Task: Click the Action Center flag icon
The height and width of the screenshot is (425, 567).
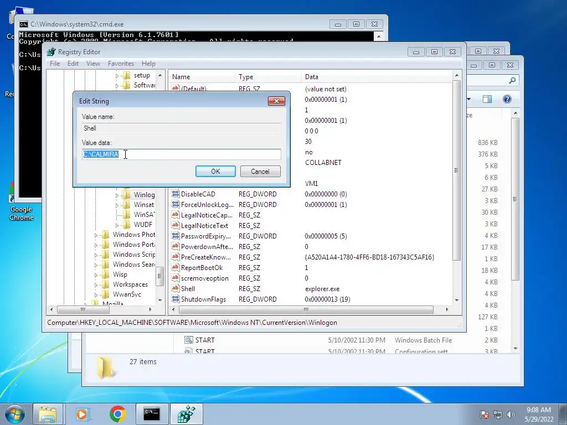Action: (484, 414)
